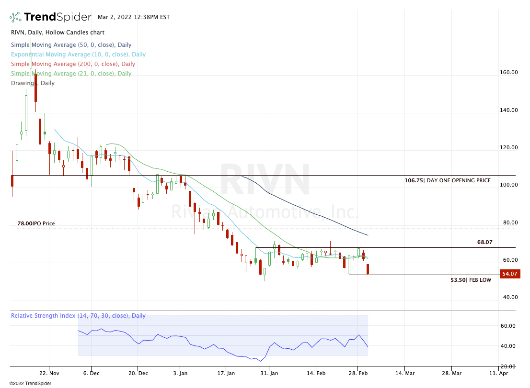This screenshot has height=388, width=530.
Task: Click the '22. Nov' date axis label
Action: (49, 373)
